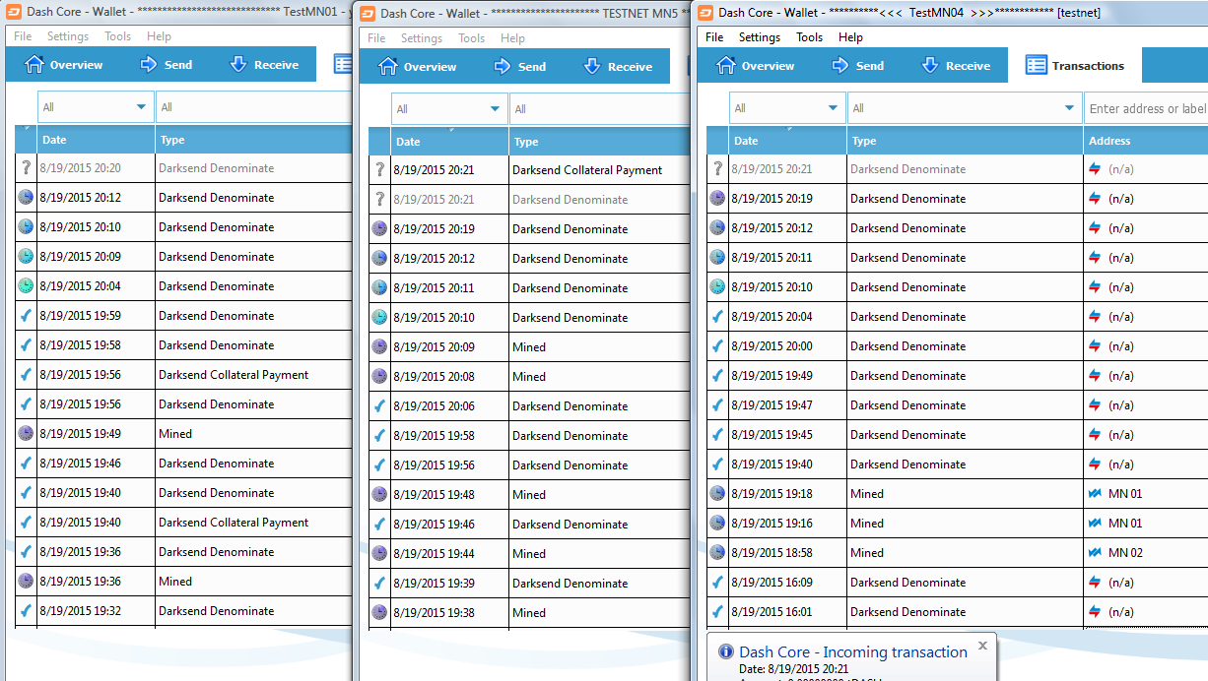This screenshot has height=681, width=1208.
Task: Focus the address or label search field
Action: point(1146,108)
